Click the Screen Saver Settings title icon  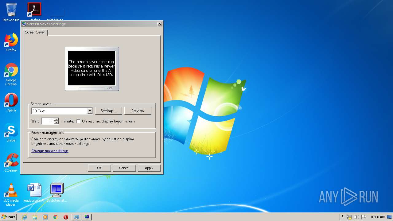[x=24, y=24]
